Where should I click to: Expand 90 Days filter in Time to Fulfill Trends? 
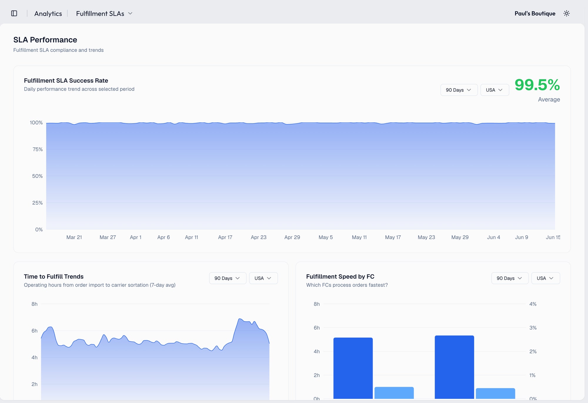tap(228, 278)
